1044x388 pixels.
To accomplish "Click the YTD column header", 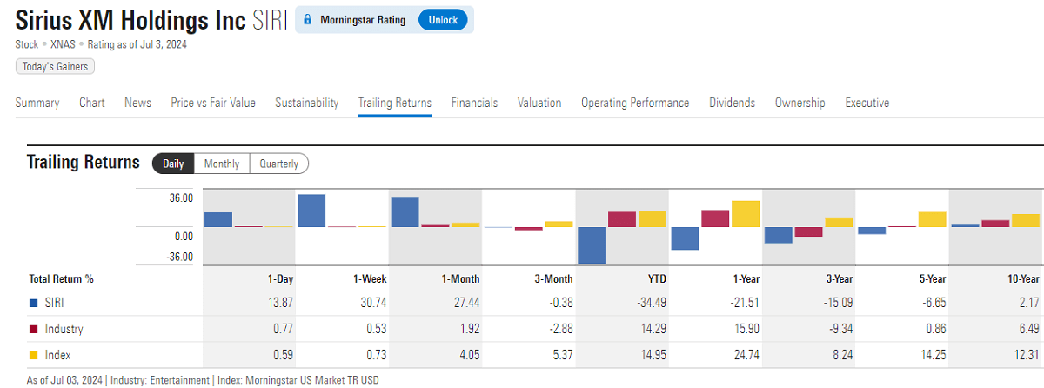I will pos(656,279).
